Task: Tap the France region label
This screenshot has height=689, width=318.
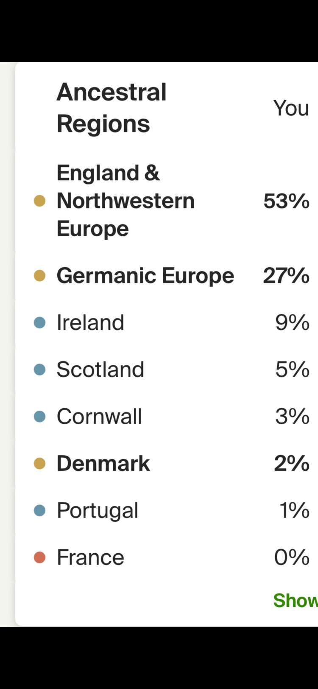Action: point(90,557)
